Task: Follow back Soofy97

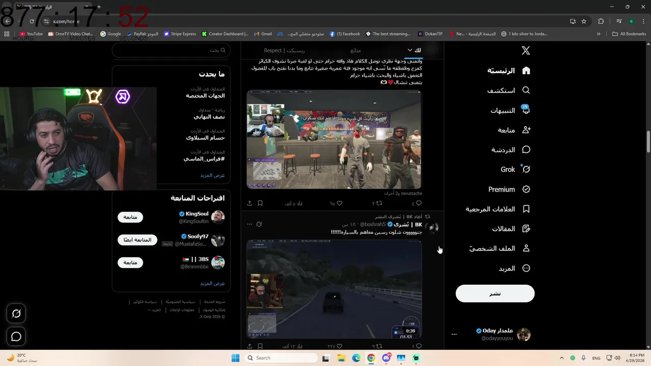Action: pyautogui.click(x=137, y=239)
